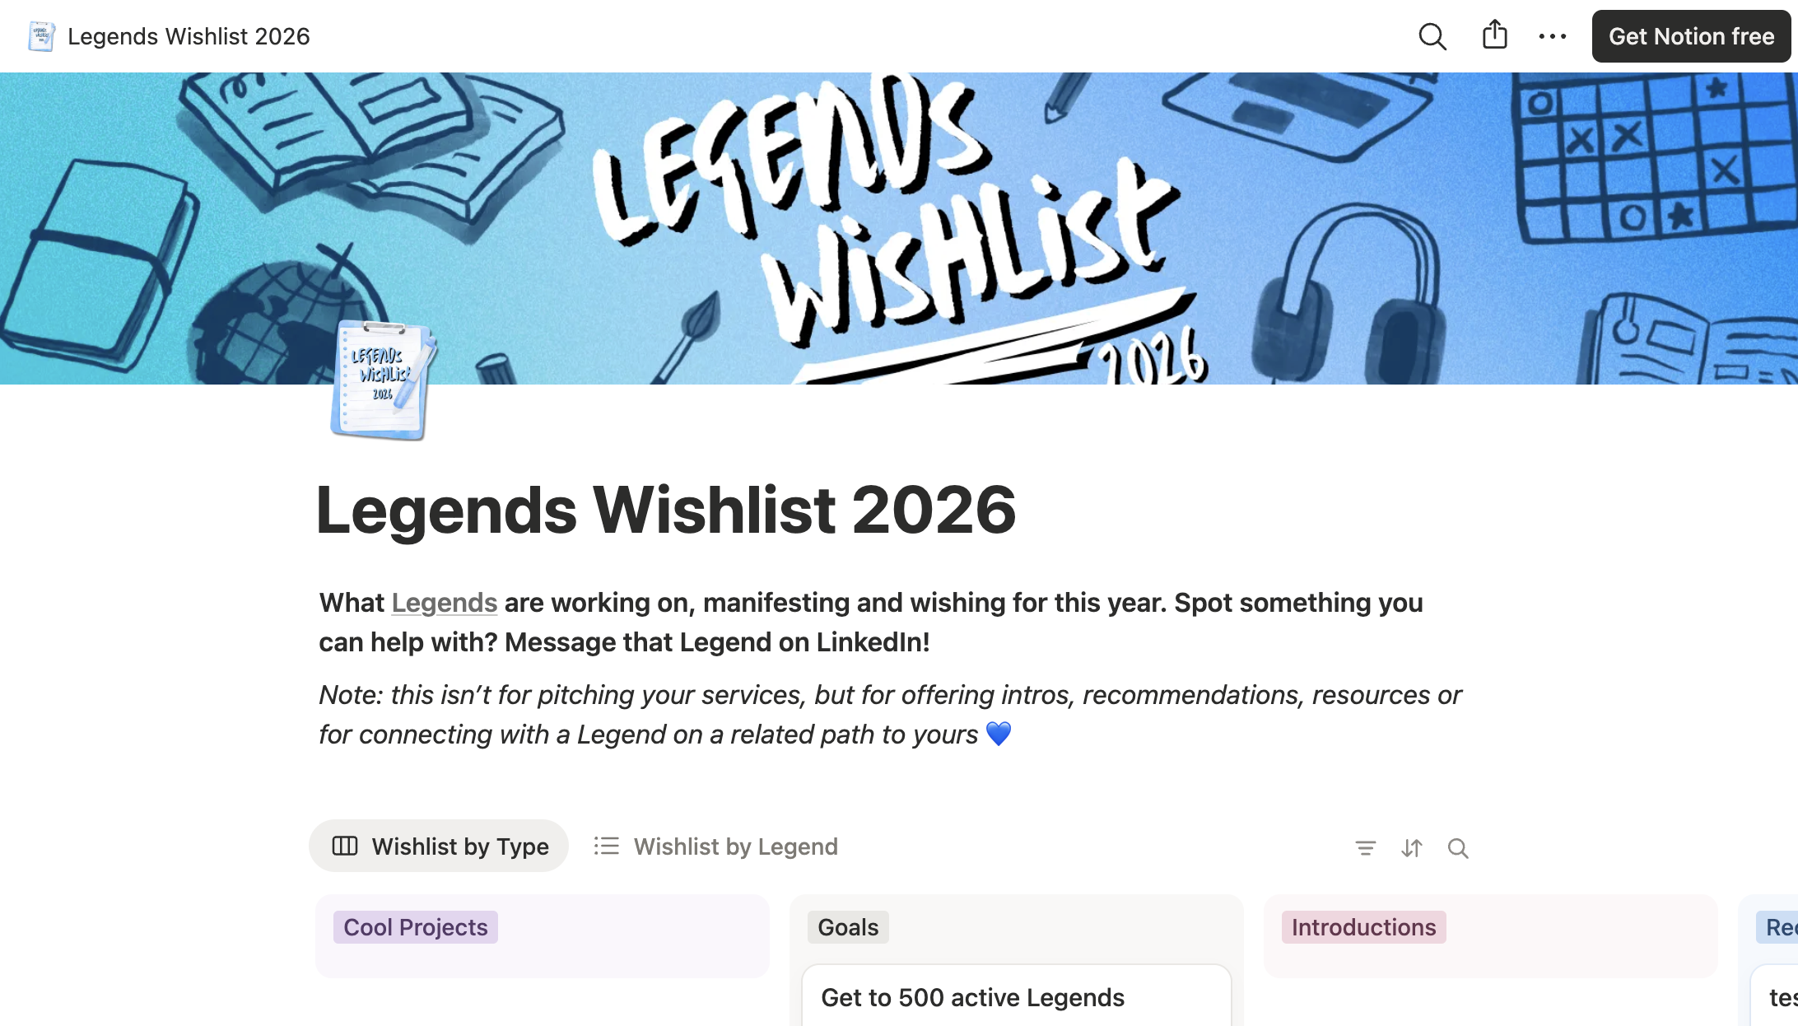Switch to the Wishlist by Legend tab
1798x1026 pixels.
pyautogui.click(x=715, y=846)
